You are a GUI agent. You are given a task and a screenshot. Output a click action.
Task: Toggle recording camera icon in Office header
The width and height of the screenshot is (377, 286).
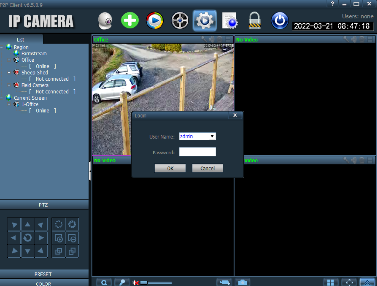(x=220, y=39)
